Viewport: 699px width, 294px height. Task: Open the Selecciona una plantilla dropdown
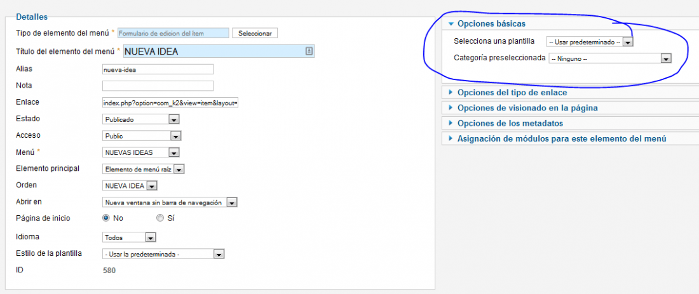pos(590,42)
